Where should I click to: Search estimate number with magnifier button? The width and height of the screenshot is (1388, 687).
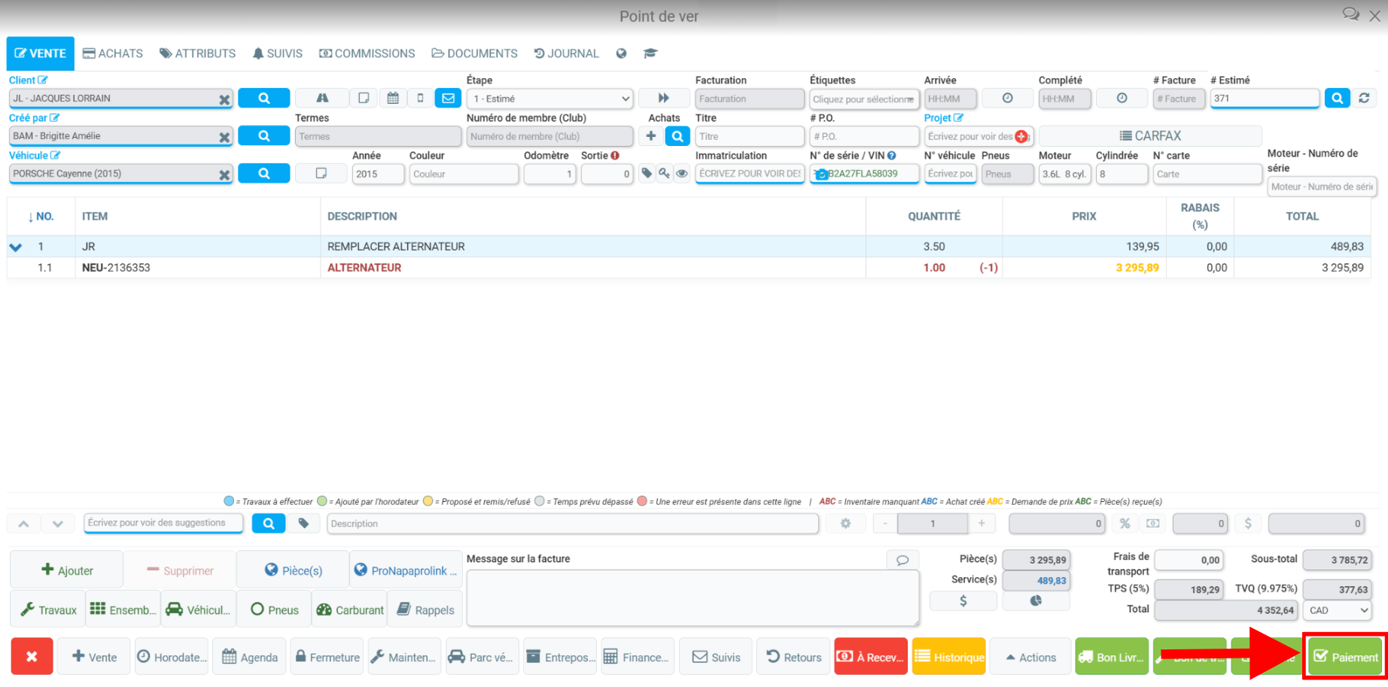tap(1337, 98)
